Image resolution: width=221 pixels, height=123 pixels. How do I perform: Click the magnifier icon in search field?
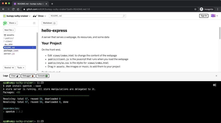(x=123, y=16)
